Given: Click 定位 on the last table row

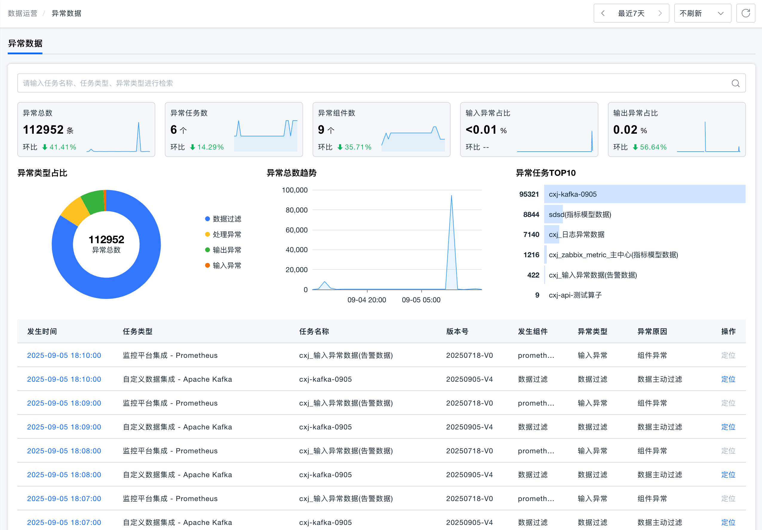Looking at the screenshot, I should click(x=728, y=522).
